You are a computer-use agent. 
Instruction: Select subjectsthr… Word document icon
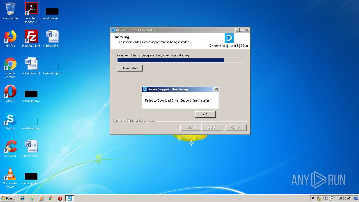pyautogui.click(x=52, y=39)
